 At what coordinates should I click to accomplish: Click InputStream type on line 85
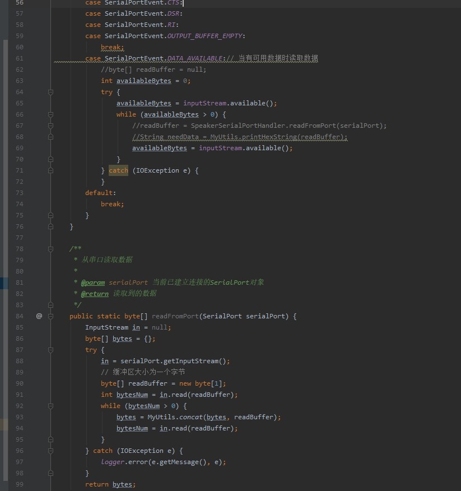click(107, 327)
